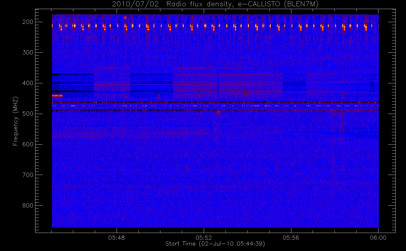Click the 'Start Time (02-Jul-10 05:44:39)' label
Image resolution: width=406 pixels, height=251 pixels.
pos(215,244)
